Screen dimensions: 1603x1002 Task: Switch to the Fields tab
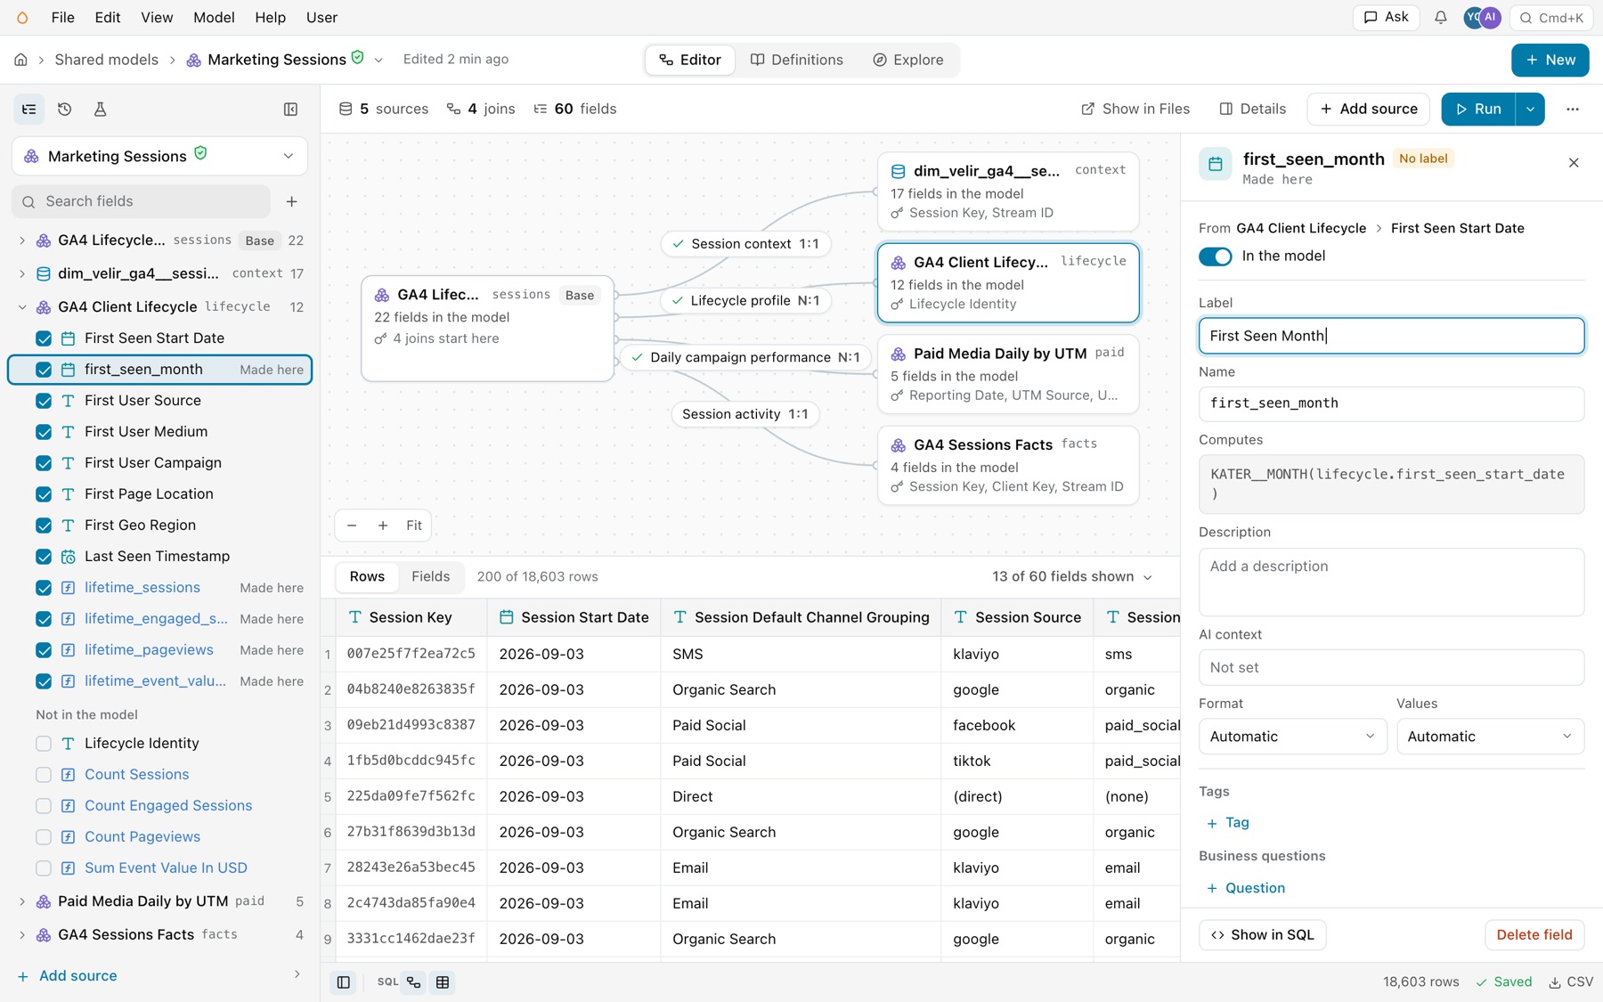[x=430, y=576]
